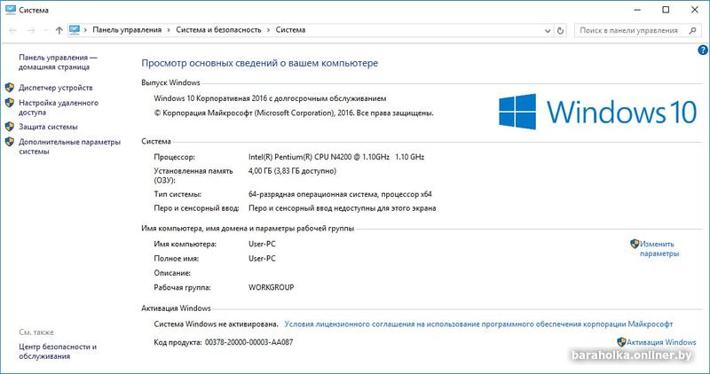Click the User-PC value next to Имя компьютера
The height and width of the screenshot is (374, 710).
point(262,244)
